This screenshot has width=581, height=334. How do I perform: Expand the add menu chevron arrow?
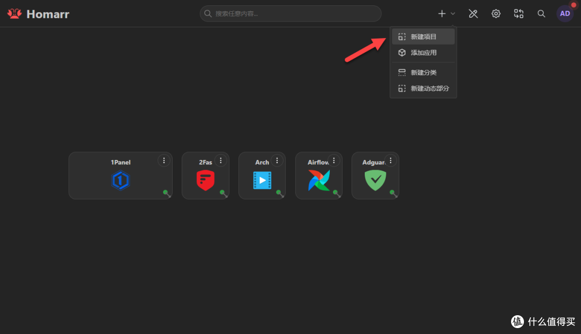coord(453,13)
